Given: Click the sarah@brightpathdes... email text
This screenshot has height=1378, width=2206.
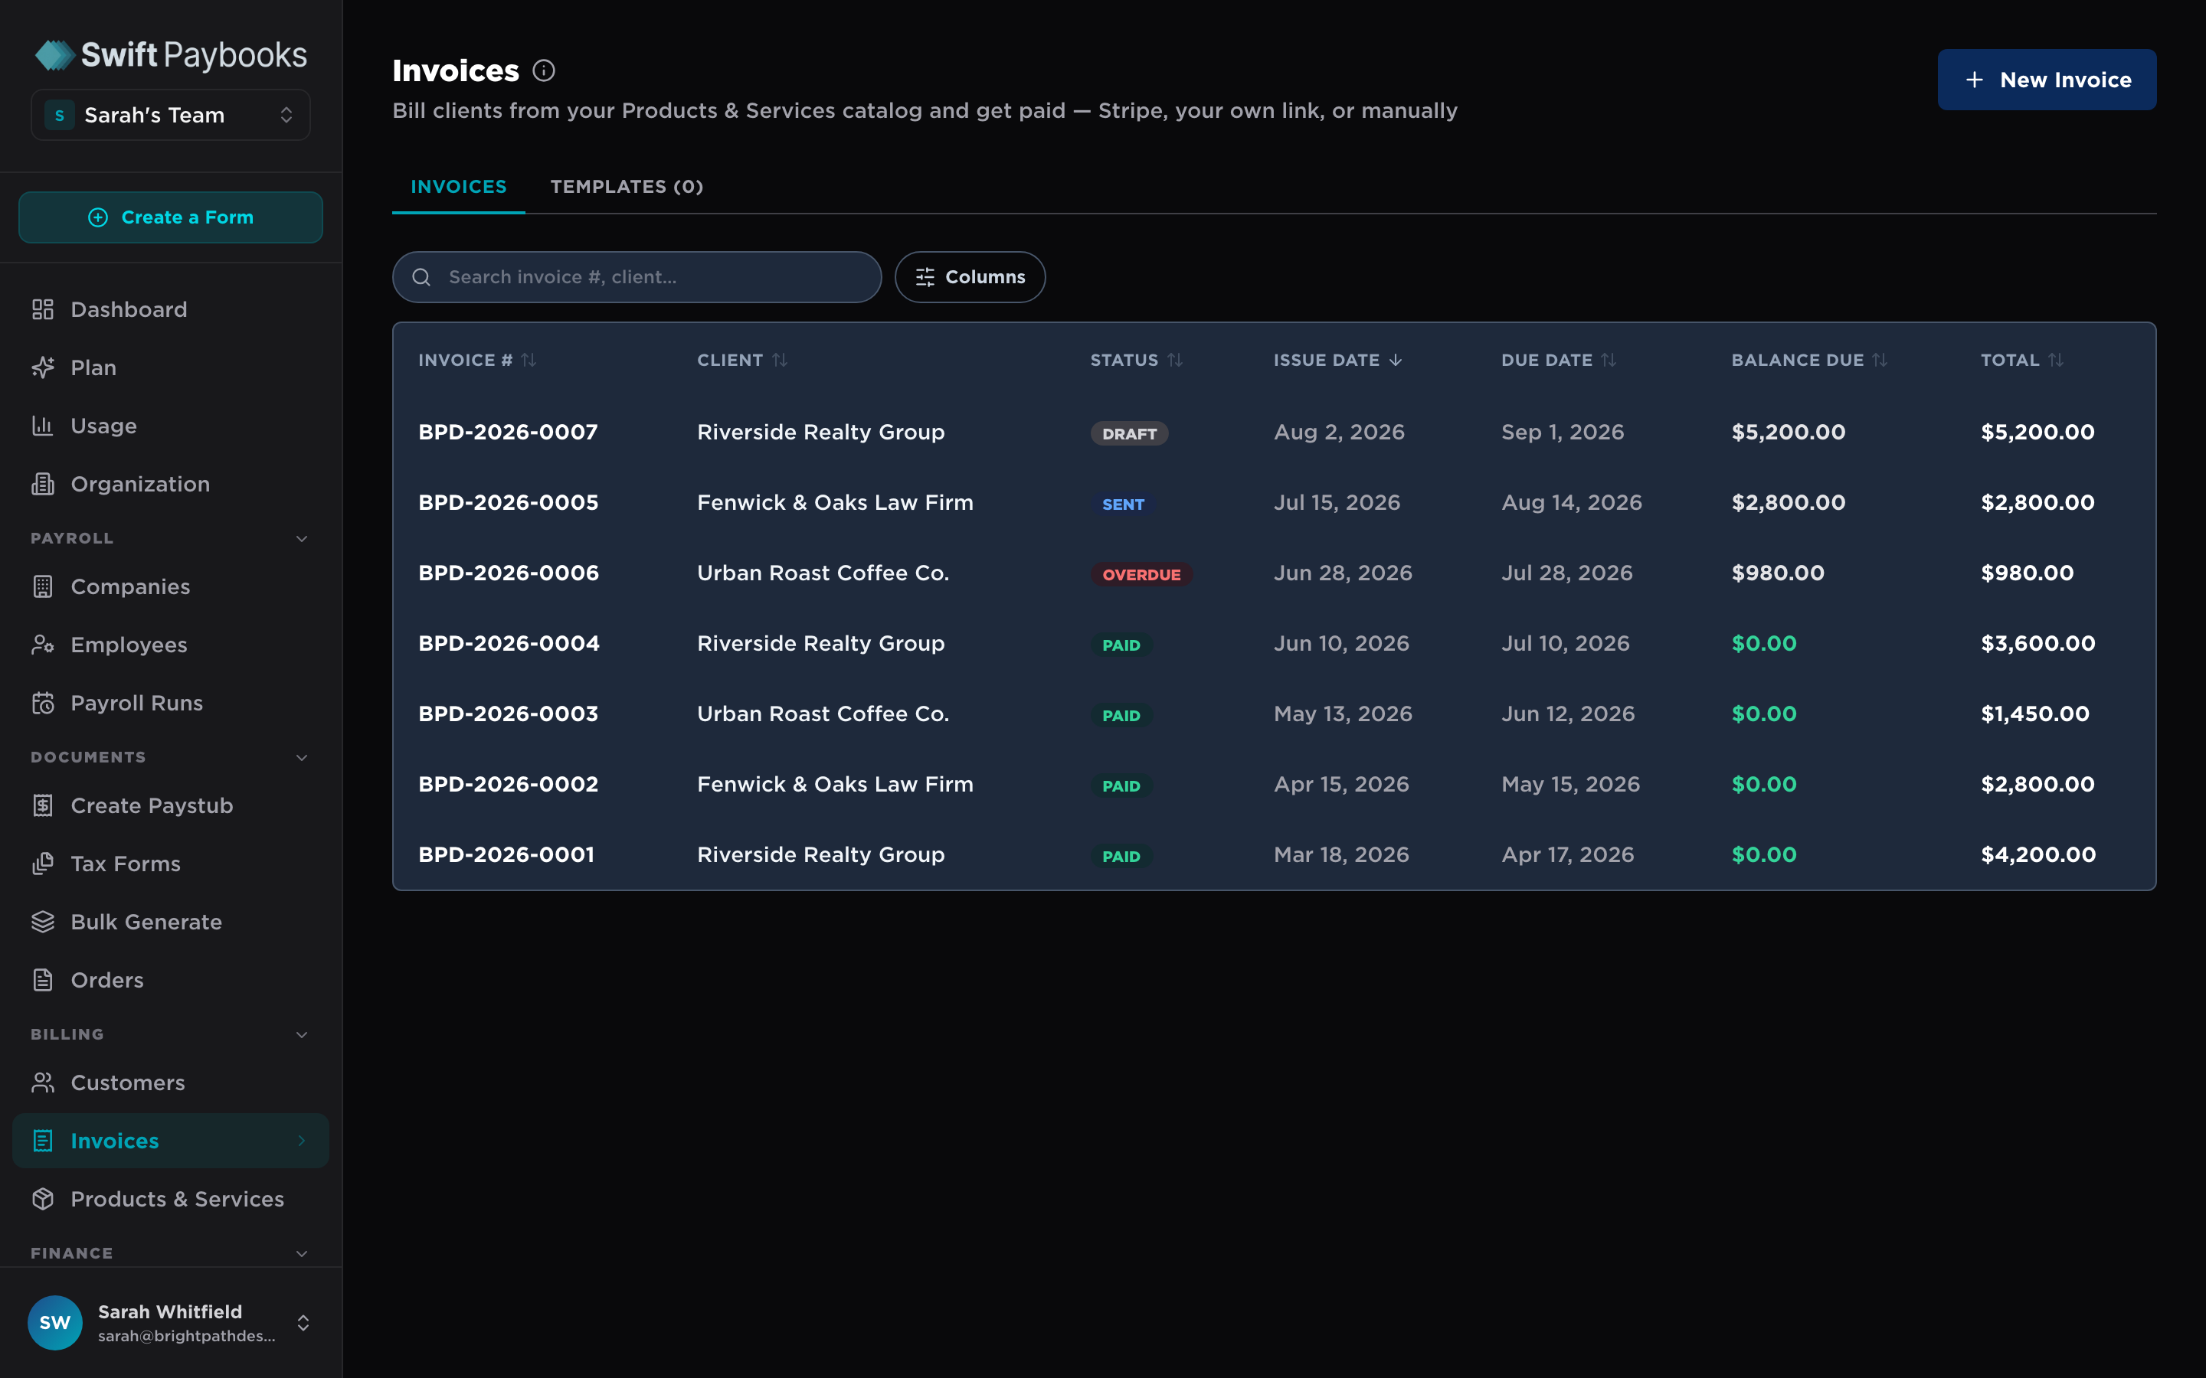Looking at the screenshot, I should point(187,1336).
